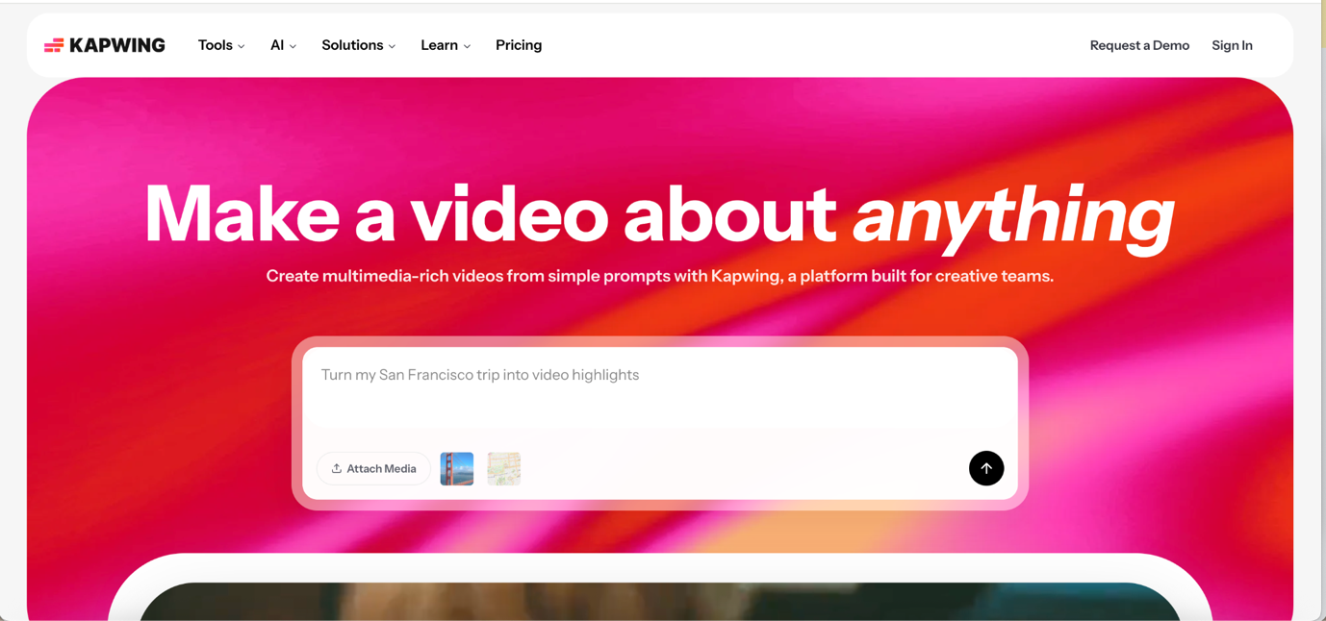Select the map media thumbnail

[x=503, y=468]
